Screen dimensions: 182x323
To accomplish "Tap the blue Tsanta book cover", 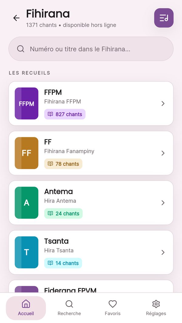I will pyautogui.click(x=27, y=252).
